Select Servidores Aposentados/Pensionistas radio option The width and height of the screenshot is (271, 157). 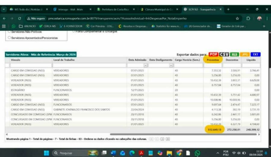click(9, 38)
